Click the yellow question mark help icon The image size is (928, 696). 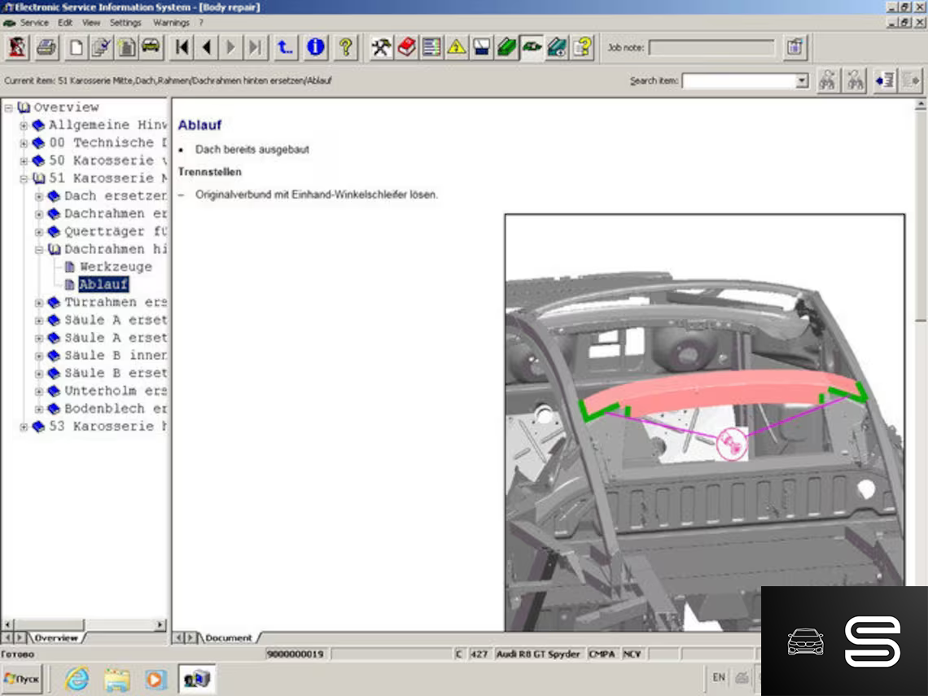pyautogui.click(x=346, y=47)
